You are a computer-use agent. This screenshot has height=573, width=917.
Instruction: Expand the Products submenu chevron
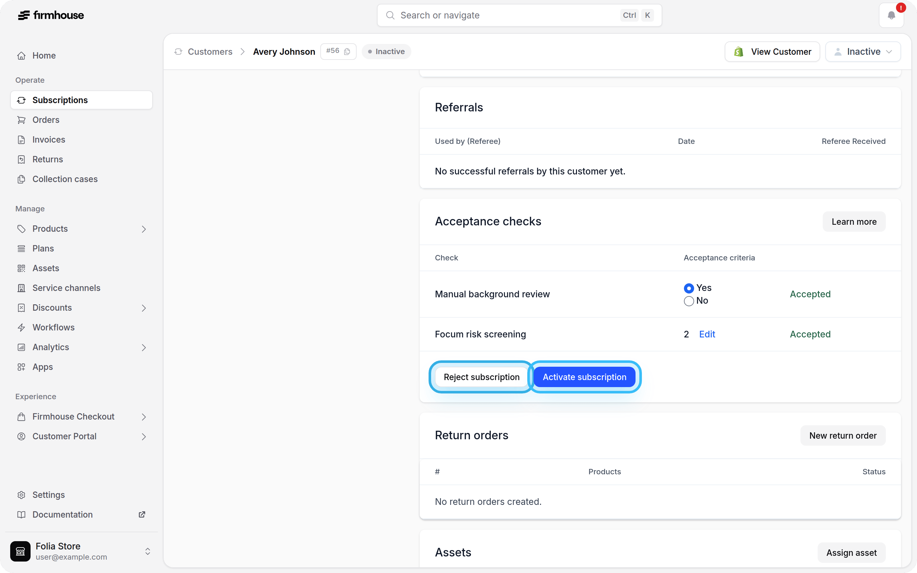144,229
